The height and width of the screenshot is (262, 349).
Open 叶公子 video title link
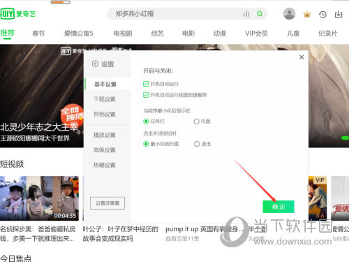click(x=121, y=234)
